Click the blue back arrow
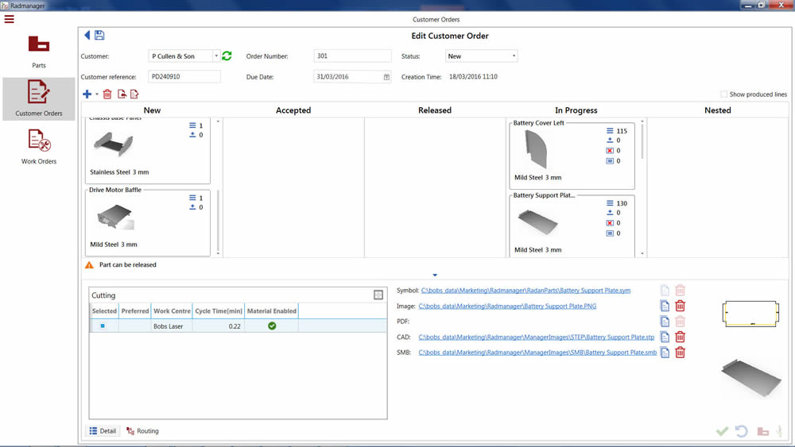This screenshot has width=795, height=447. point(87,36)
